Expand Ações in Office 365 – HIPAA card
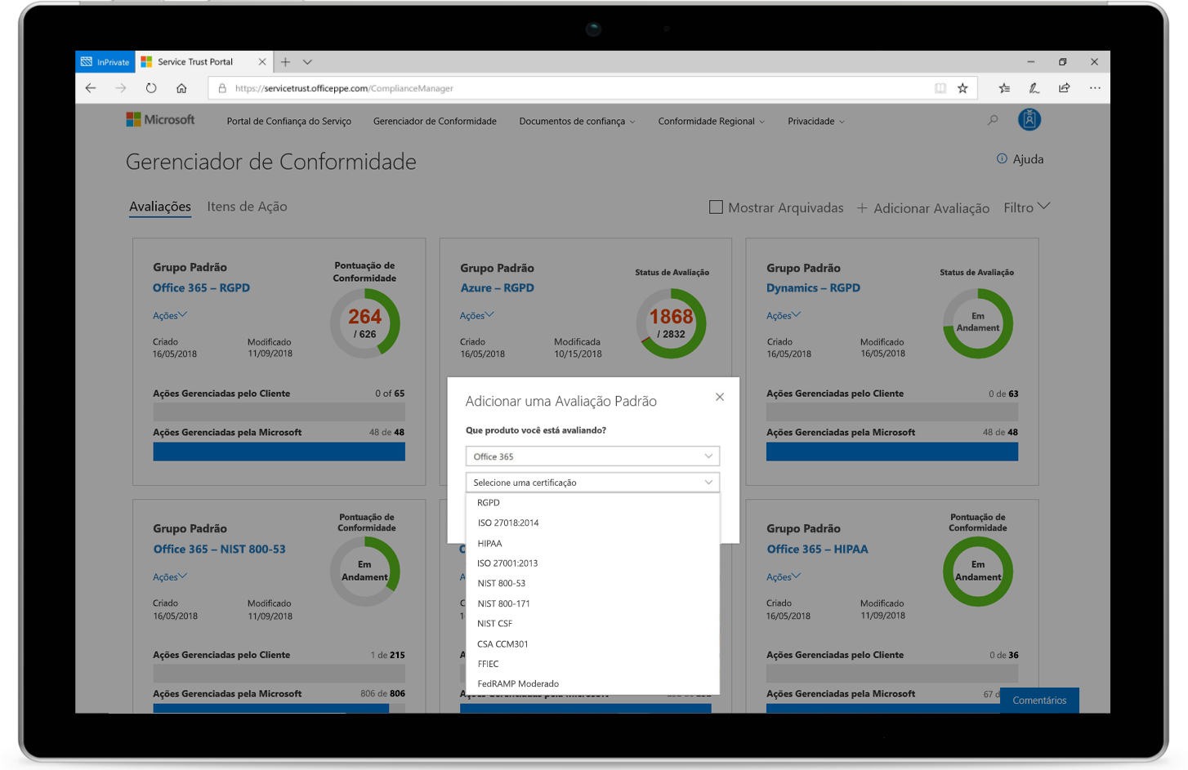This screenshot has height=770, width=1188. point(784,576)
